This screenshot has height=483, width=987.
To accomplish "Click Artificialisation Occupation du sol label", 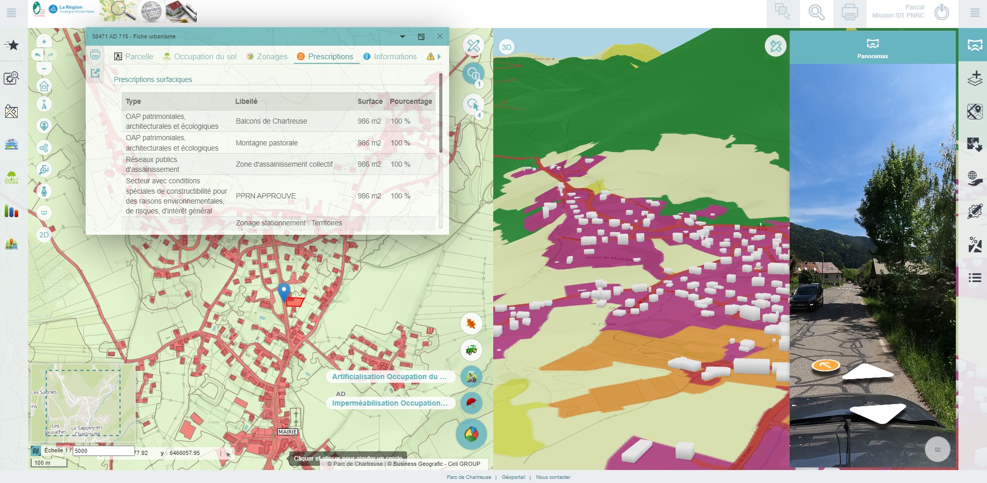I will [x=389, y=377].
